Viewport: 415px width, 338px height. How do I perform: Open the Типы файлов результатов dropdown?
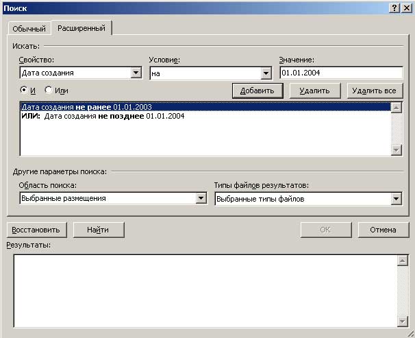(x=396, y=199)
